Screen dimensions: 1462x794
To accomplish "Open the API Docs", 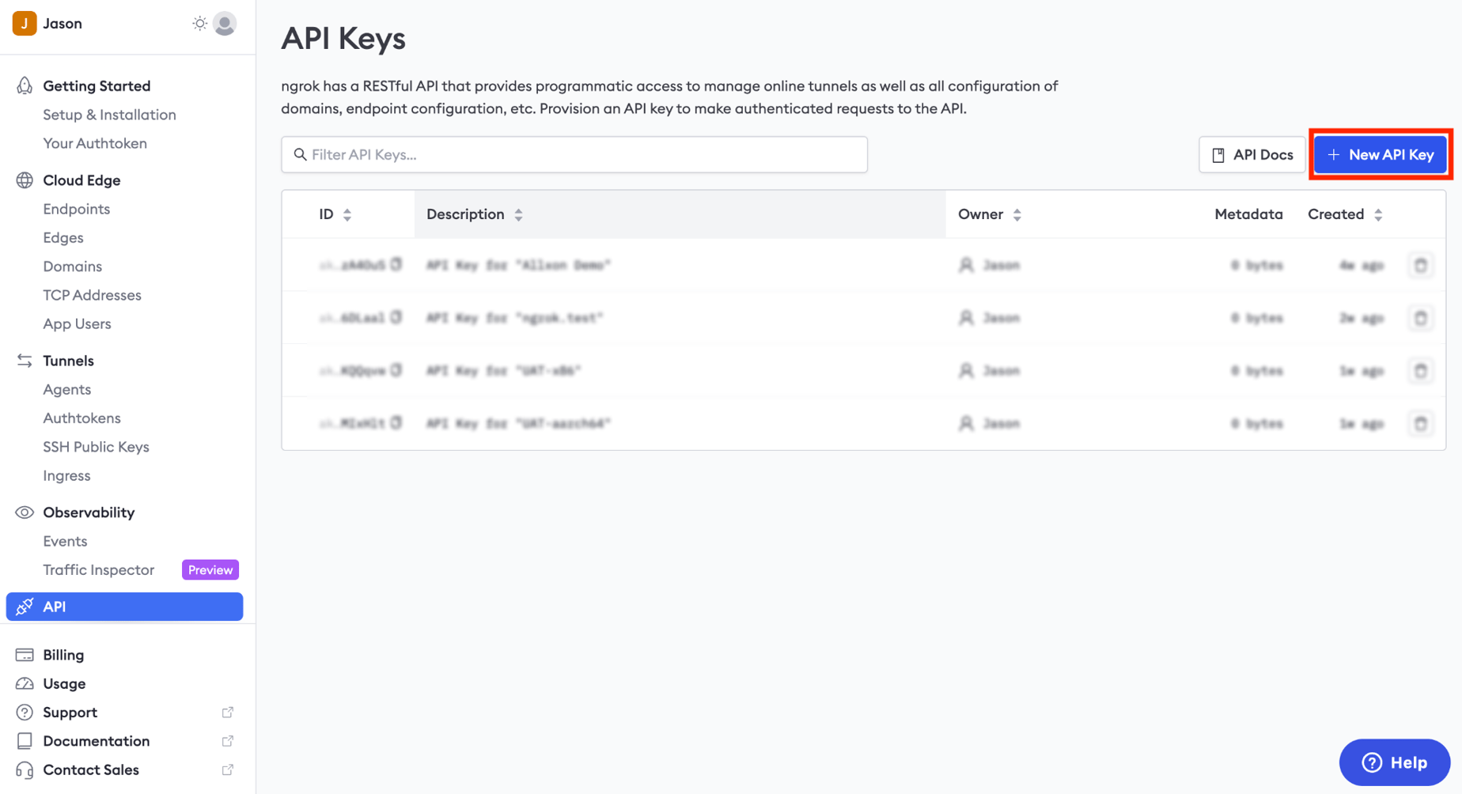I will tap(1252, 154).
